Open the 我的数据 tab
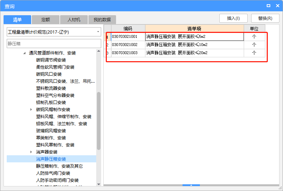 102,20
